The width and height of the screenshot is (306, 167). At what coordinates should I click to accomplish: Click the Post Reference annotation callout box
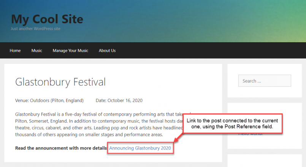point(232,124)
